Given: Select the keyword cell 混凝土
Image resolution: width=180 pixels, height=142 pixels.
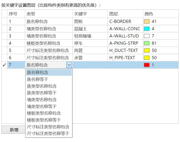Looking at the screenshot, I should pyautogui.click(x=90, y=29).
